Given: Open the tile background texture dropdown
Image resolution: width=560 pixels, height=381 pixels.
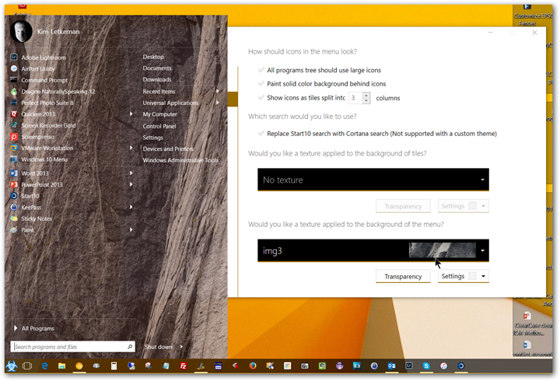Looking at the screenshot, I should pyautogui.click(x=373, y=180).
